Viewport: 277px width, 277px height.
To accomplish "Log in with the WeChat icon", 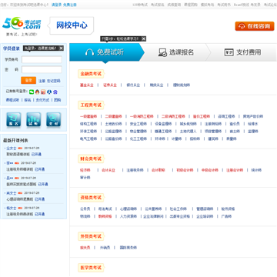I will point(32,92).
